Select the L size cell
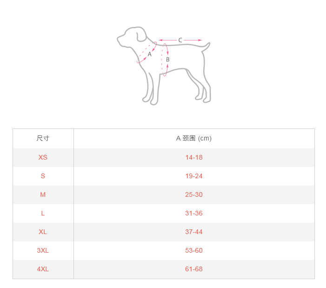Screen dimensions: 326x288 pos(43,213)
